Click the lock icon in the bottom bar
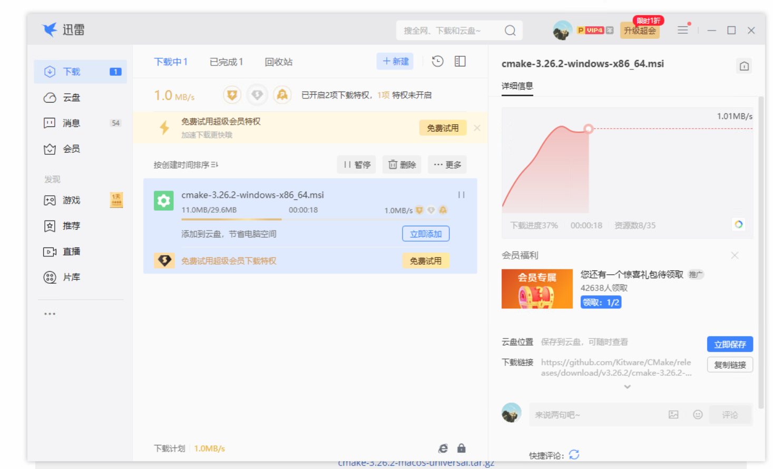The image size is (773, 469). (462, 448)
